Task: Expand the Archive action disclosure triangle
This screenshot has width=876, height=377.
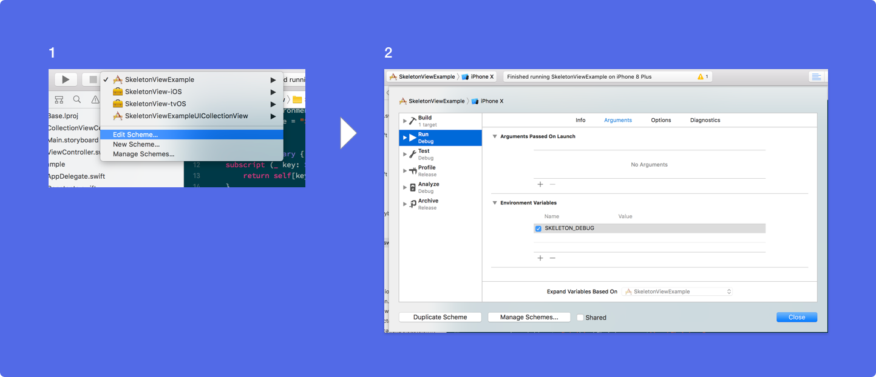Action: click(405, 204)
